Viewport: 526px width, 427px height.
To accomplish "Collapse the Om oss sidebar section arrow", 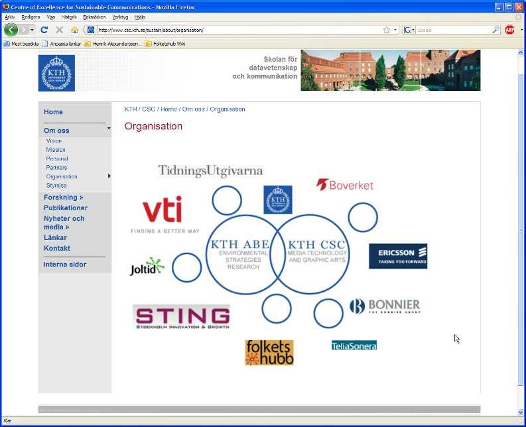I will click(109, 129).
